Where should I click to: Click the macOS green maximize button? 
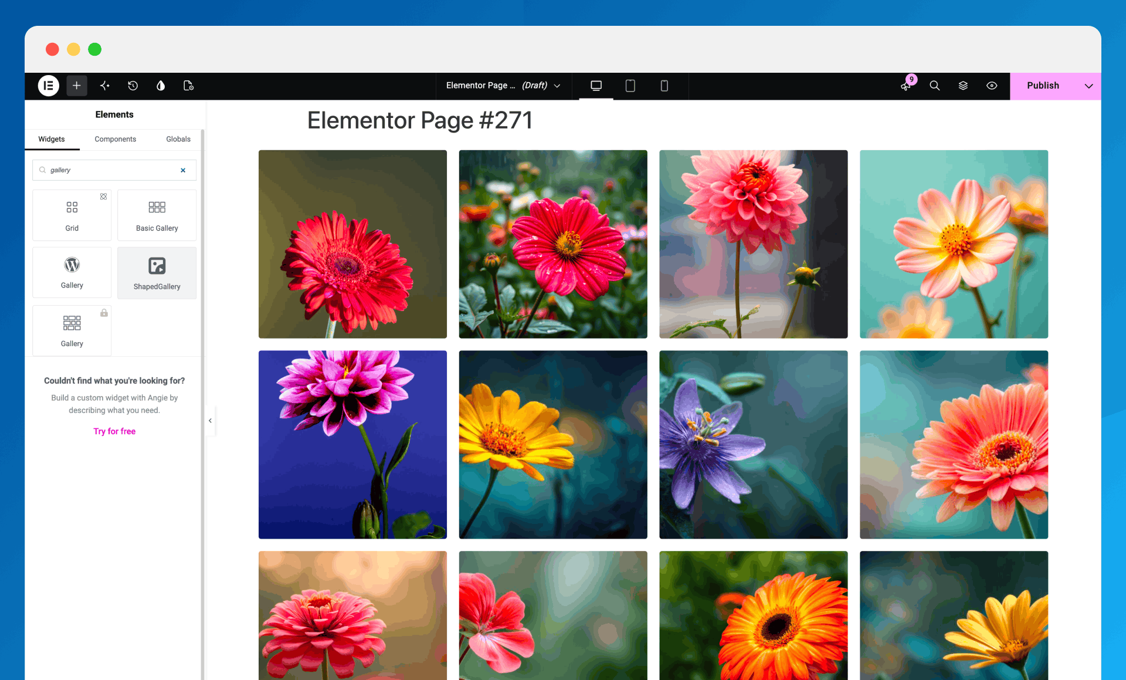94,49
